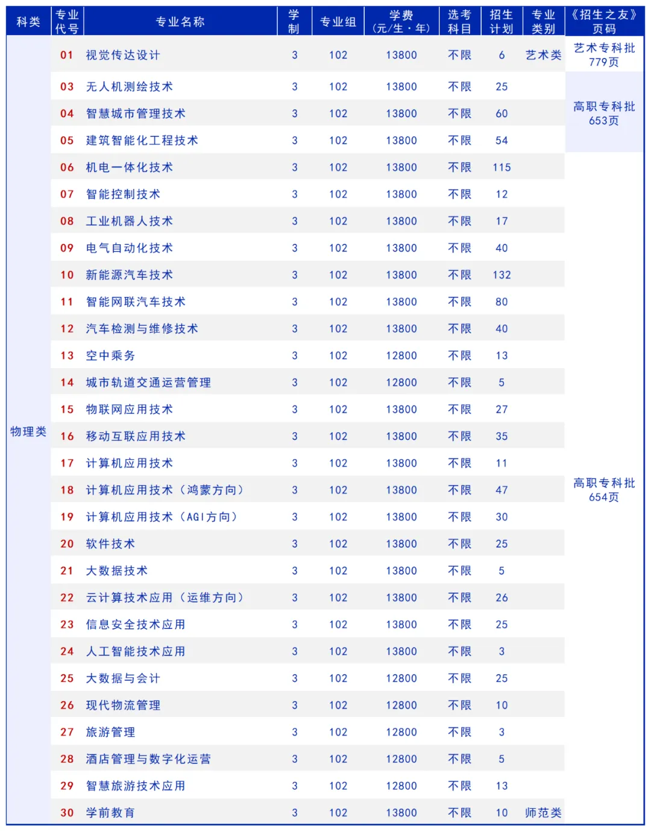The height and width of the screenshot is (831, 651).
Task: Select major 空中乘务
Action: tap(110, 355)
